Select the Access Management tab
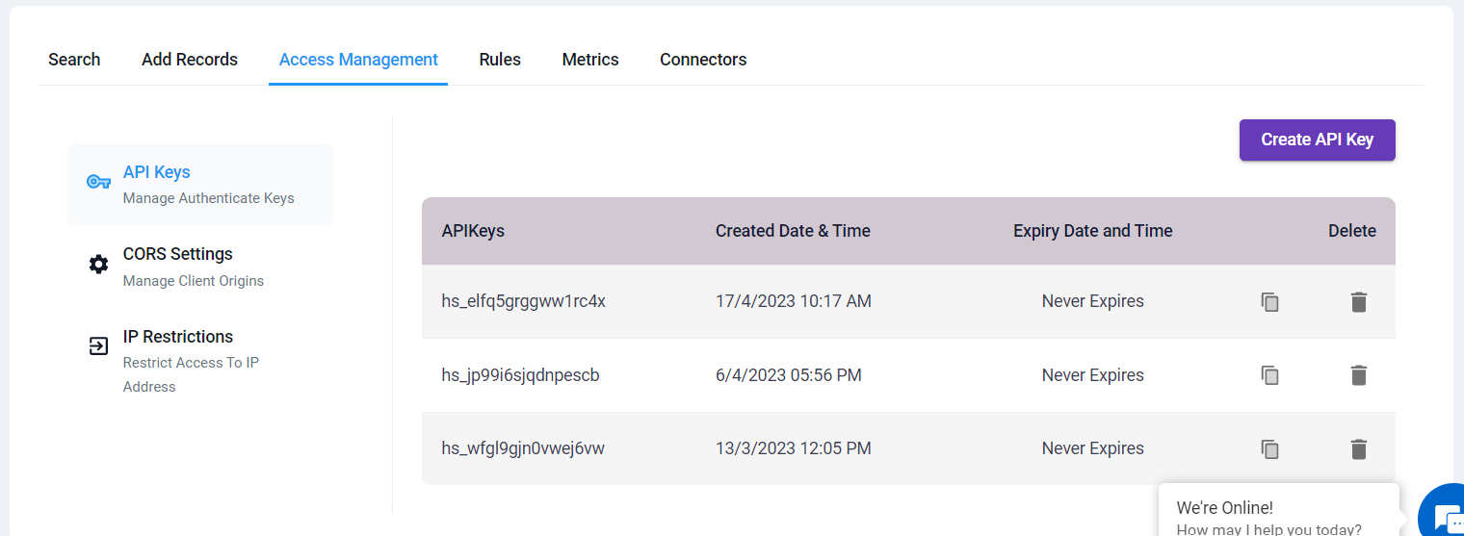 (358, 60)
